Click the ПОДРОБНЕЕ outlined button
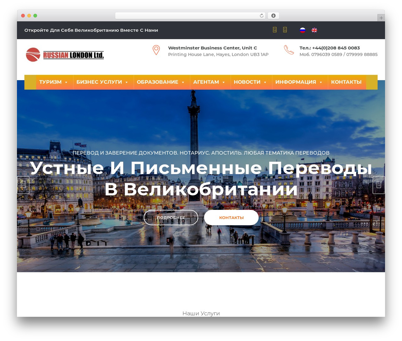This screenshot has width=402, height=341. [171, 218]
